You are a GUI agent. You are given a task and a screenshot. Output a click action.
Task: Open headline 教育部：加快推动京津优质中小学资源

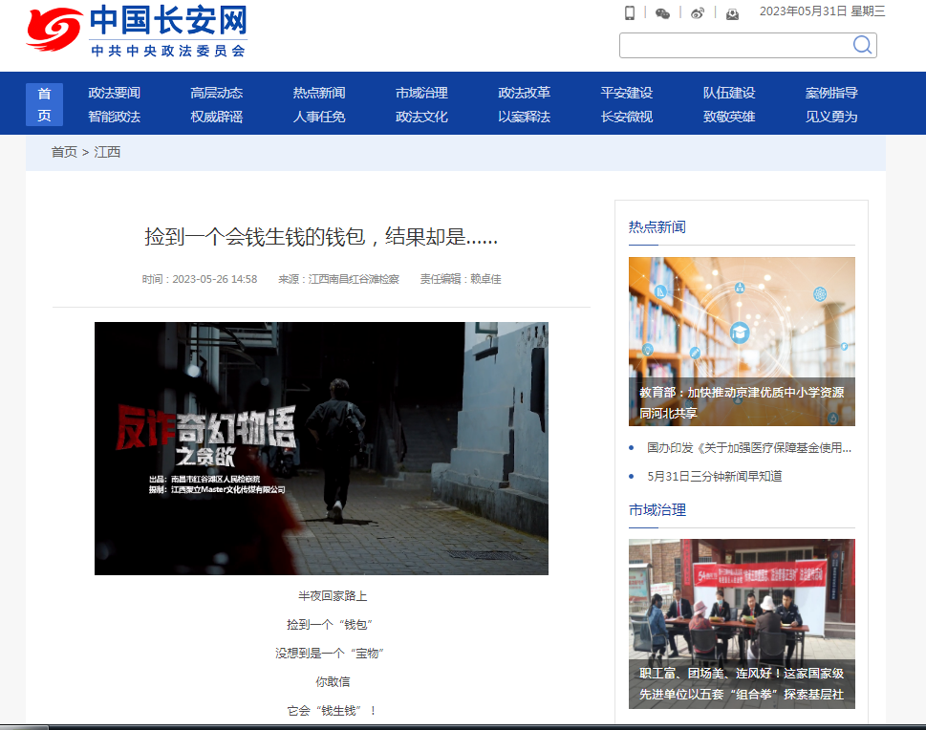(742, 403)
